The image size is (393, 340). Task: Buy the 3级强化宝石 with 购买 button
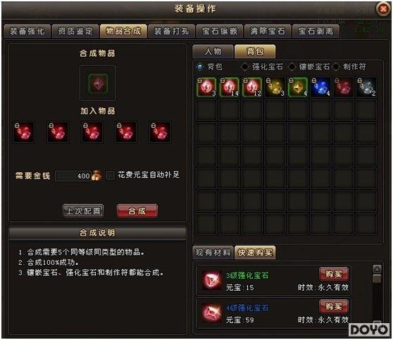334,274
